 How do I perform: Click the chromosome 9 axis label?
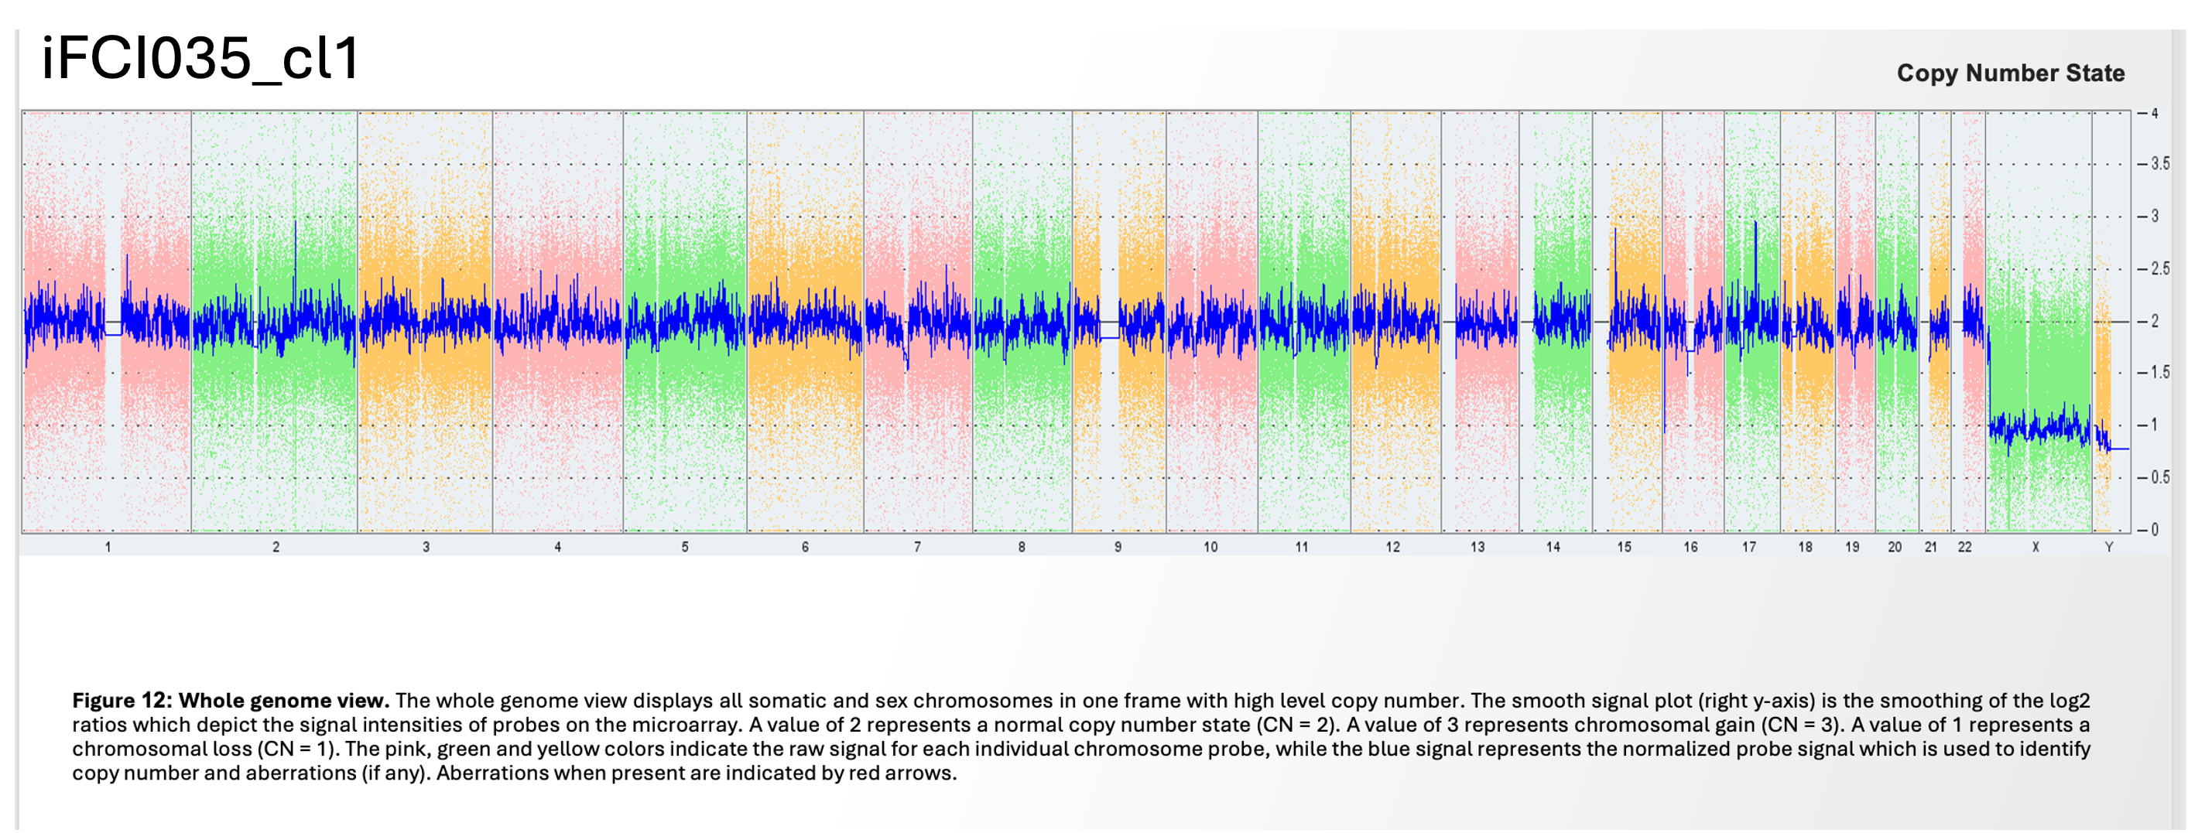point(1118,548)
